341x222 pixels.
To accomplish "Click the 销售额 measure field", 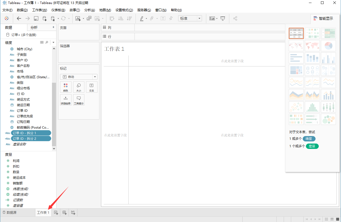I will point(18,183).
